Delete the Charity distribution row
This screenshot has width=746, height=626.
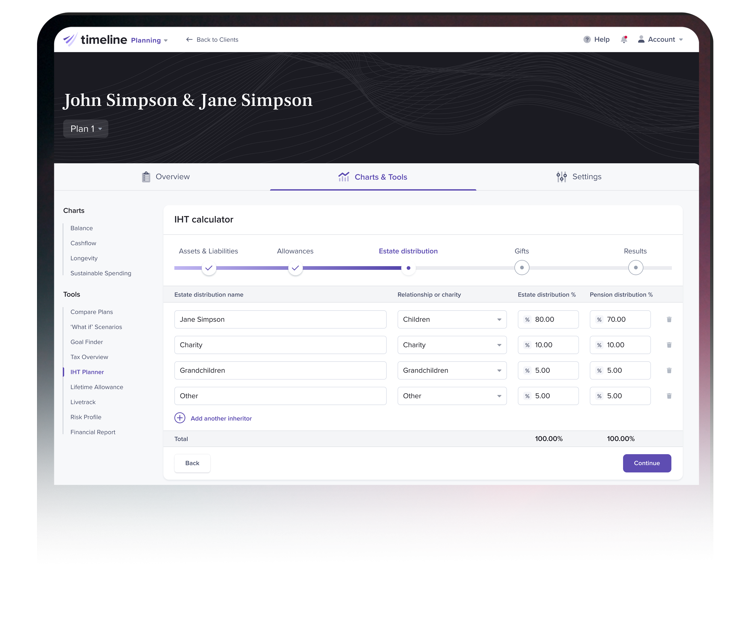click(x=669, y=345)
